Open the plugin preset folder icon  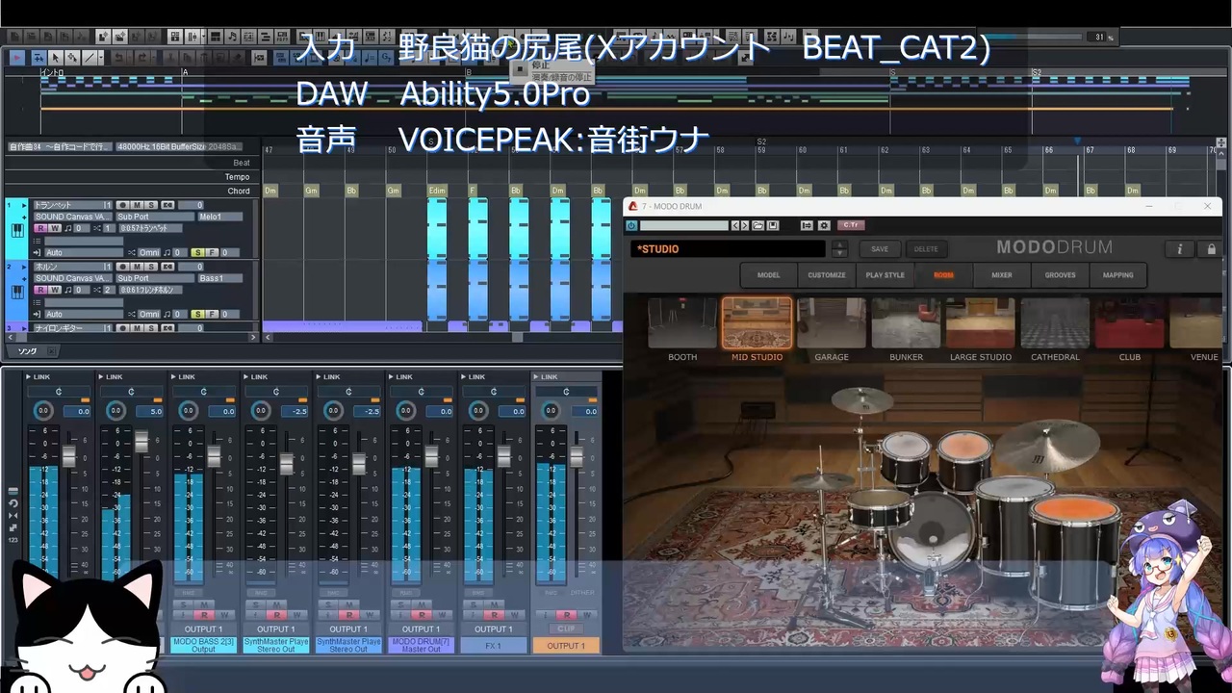pos(757,225)
